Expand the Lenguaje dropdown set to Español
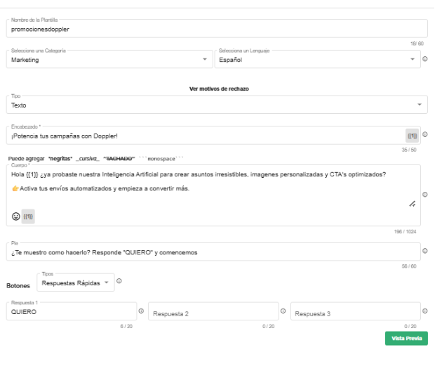442x390 pixels. 316,60
